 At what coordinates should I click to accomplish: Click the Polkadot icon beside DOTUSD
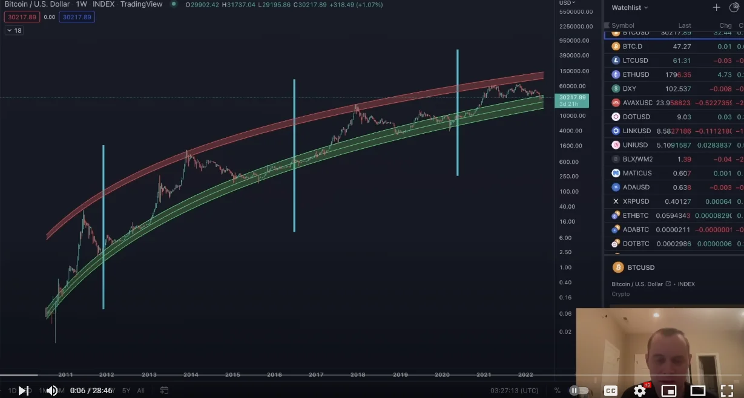[x=616, y=117]
